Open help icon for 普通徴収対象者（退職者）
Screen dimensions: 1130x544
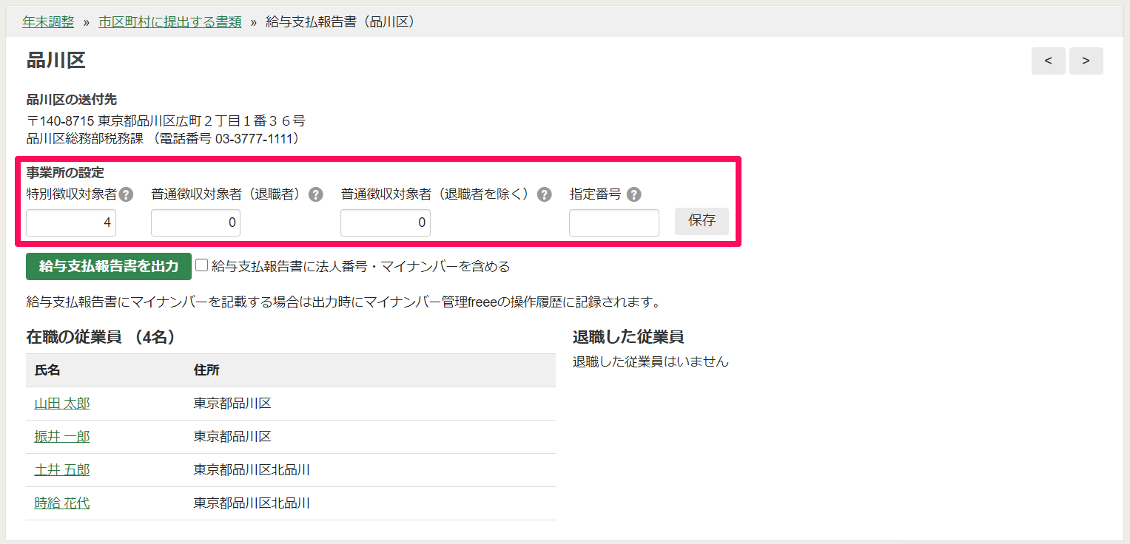pos(316,194)
